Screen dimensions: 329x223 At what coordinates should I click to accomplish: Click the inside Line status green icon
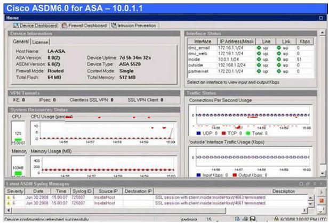coord(259,60)
